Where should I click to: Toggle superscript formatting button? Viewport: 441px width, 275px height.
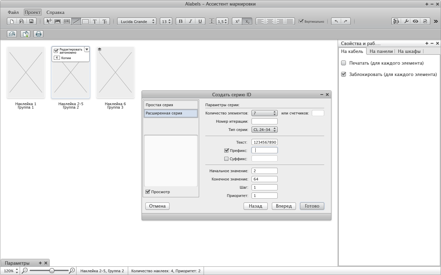tap(237, 21)
